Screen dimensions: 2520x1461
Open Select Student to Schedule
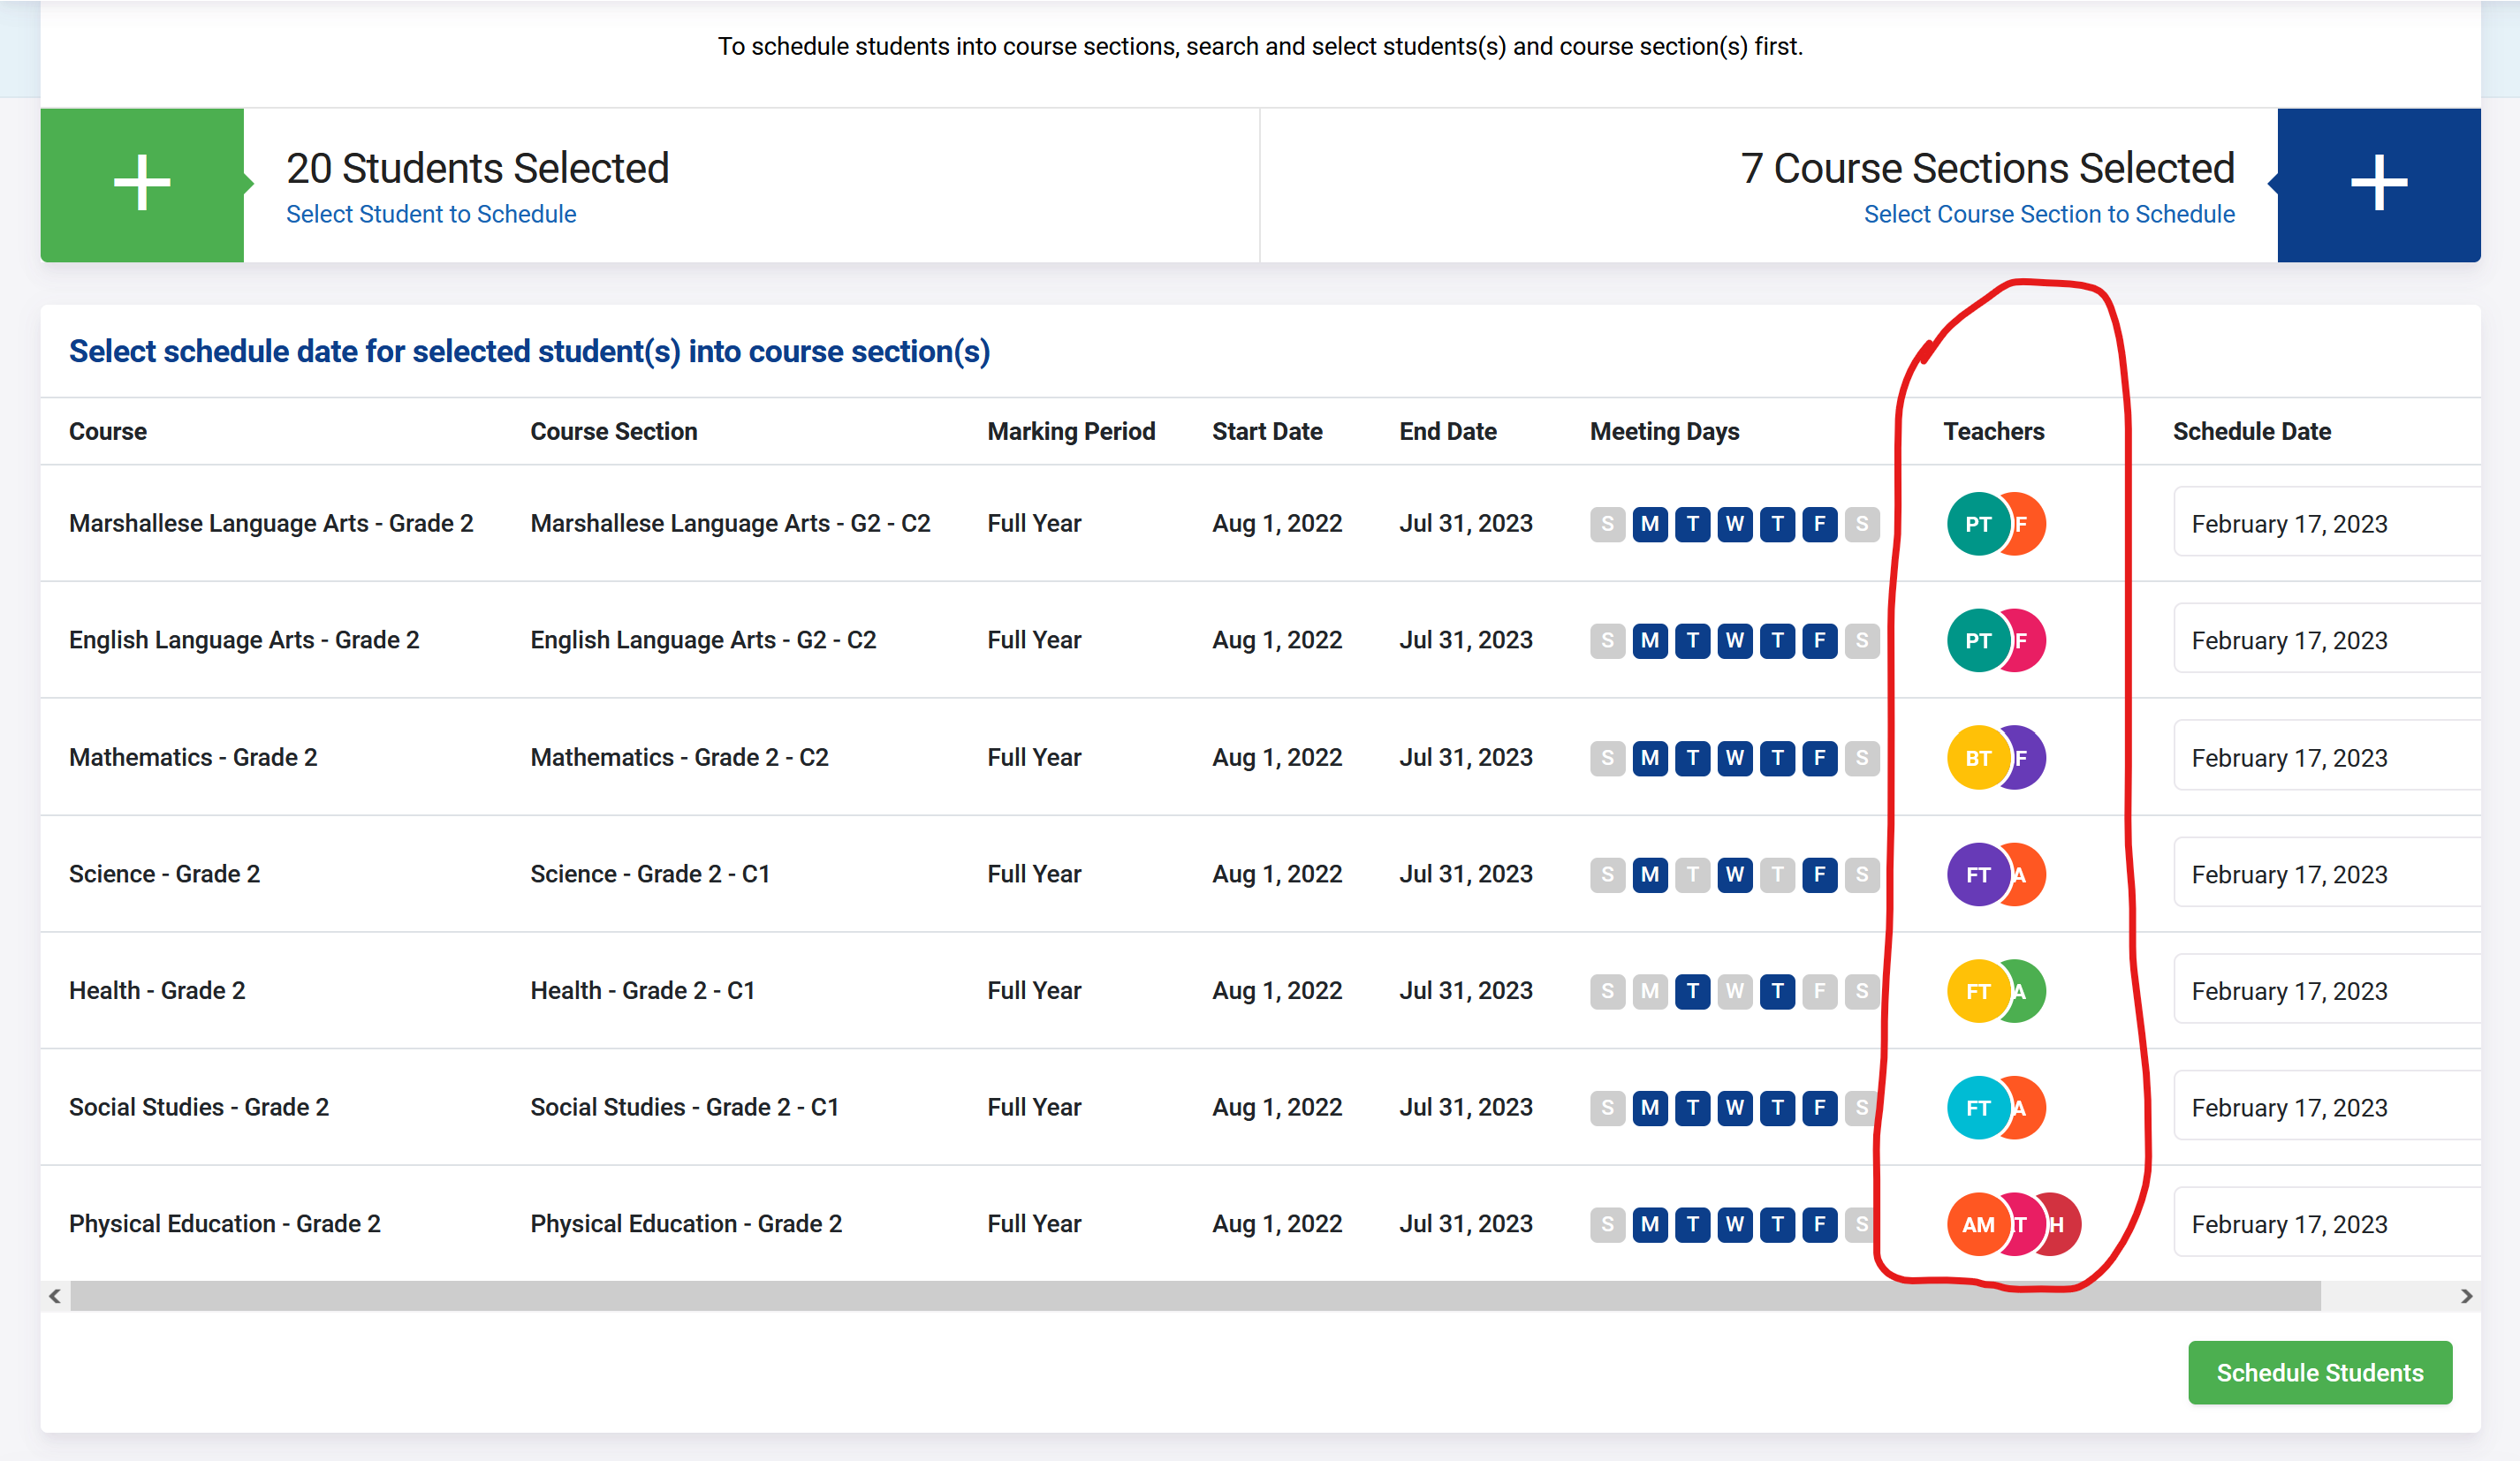tap(431, 213)
